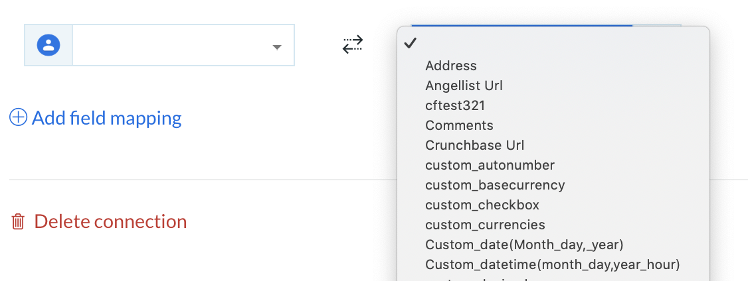Choose Custom_datetime(month_day,year_hour) option
748x281 pixels.
click(x=553, y=264)
